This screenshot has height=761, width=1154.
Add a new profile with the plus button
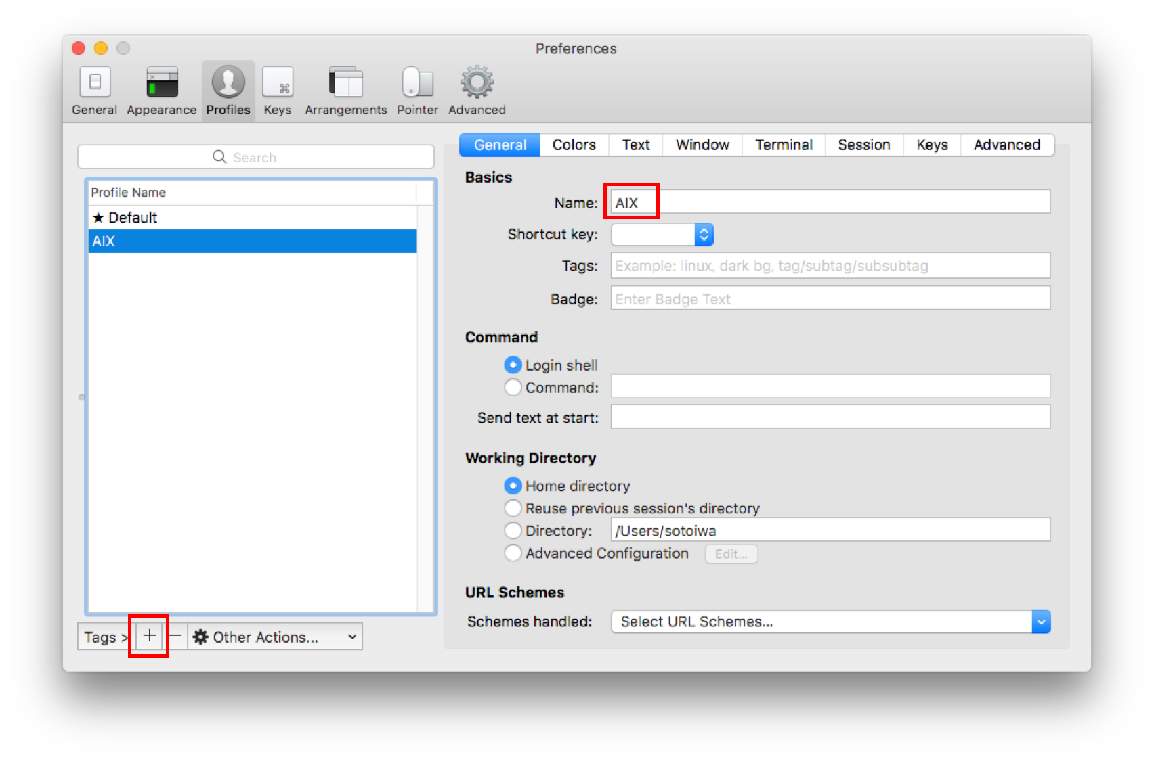click(x=148, y=636)
